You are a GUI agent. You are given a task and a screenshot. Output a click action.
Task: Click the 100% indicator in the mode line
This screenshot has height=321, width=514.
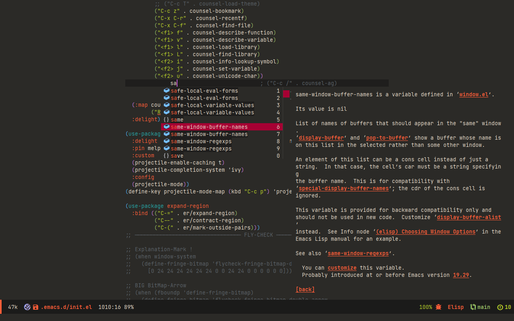426,307
